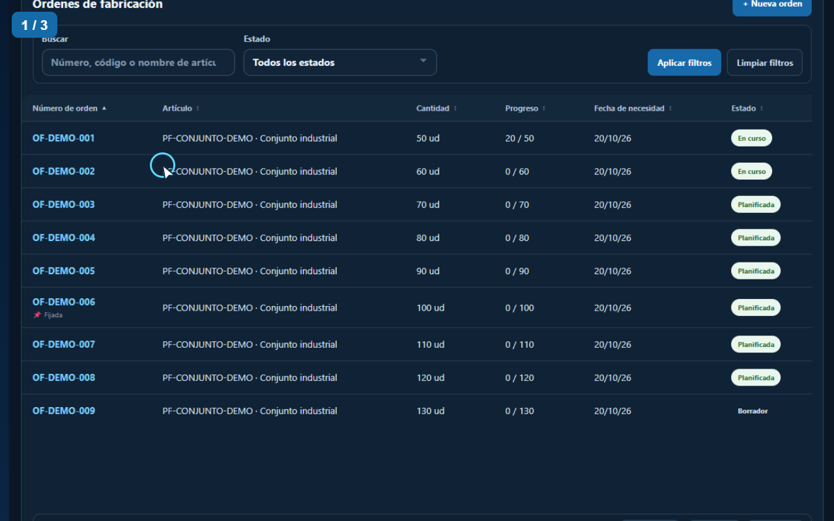Click the Borrador status for OF-DEMO-009
The width and height of the screenshot is (834, 521).
point(753,411)
